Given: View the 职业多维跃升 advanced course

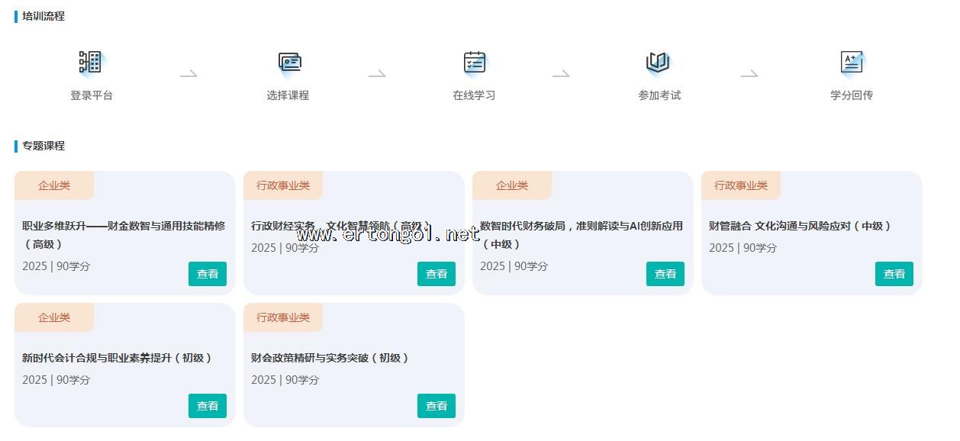Looking at the screenshot, I should point(208,274).
